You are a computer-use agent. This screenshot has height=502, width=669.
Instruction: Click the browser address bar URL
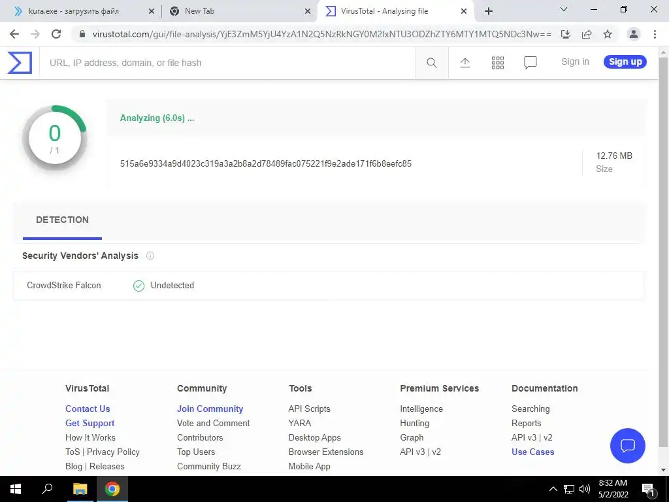click(x=321, y=34)
